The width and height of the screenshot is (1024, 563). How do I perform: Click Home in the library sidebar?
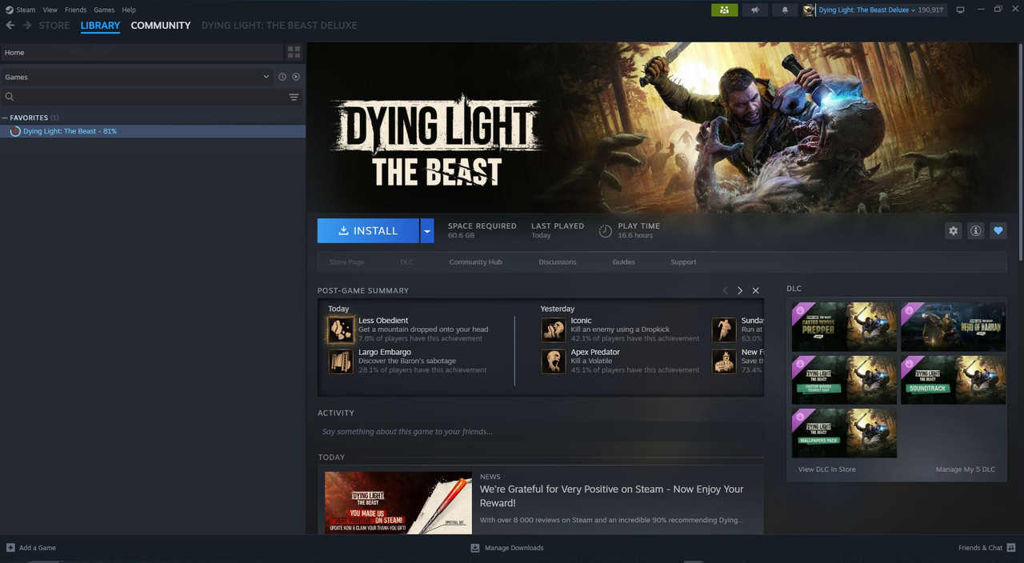(x=142, y=52)
